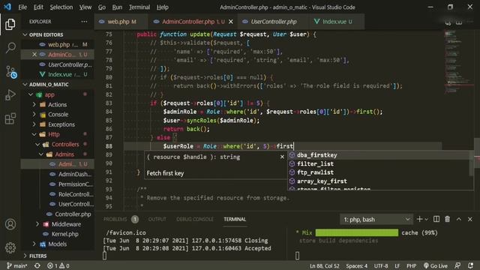Open errors and warnings count in status bar
This screenshot has width=480, height=270.
(58, 265)
